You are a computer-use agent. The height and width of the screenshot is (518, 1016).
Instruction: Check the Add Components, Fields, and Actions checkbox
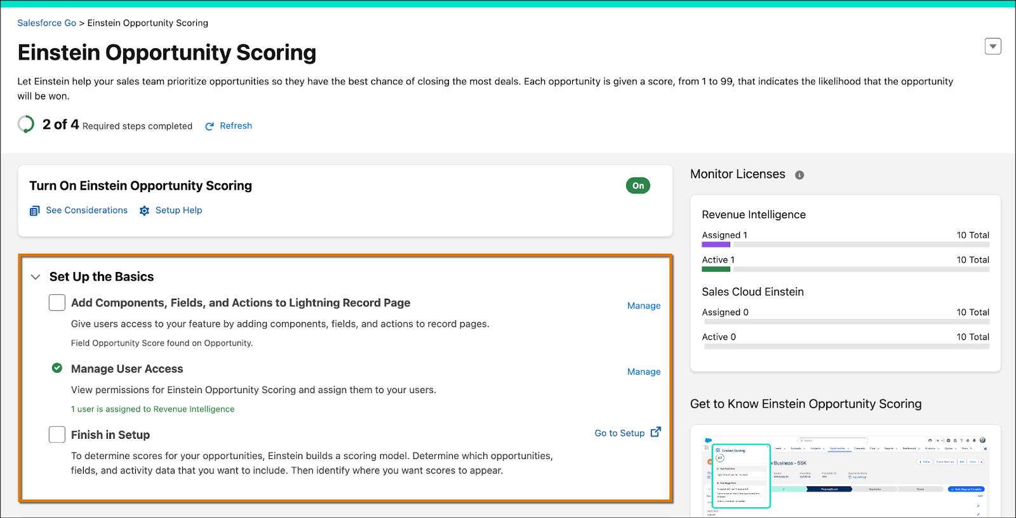coord(57,302)
